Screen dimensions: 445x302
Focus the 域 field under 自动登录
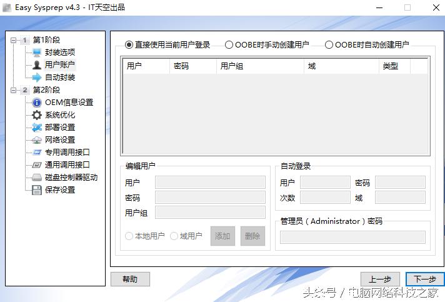(400, 197)
